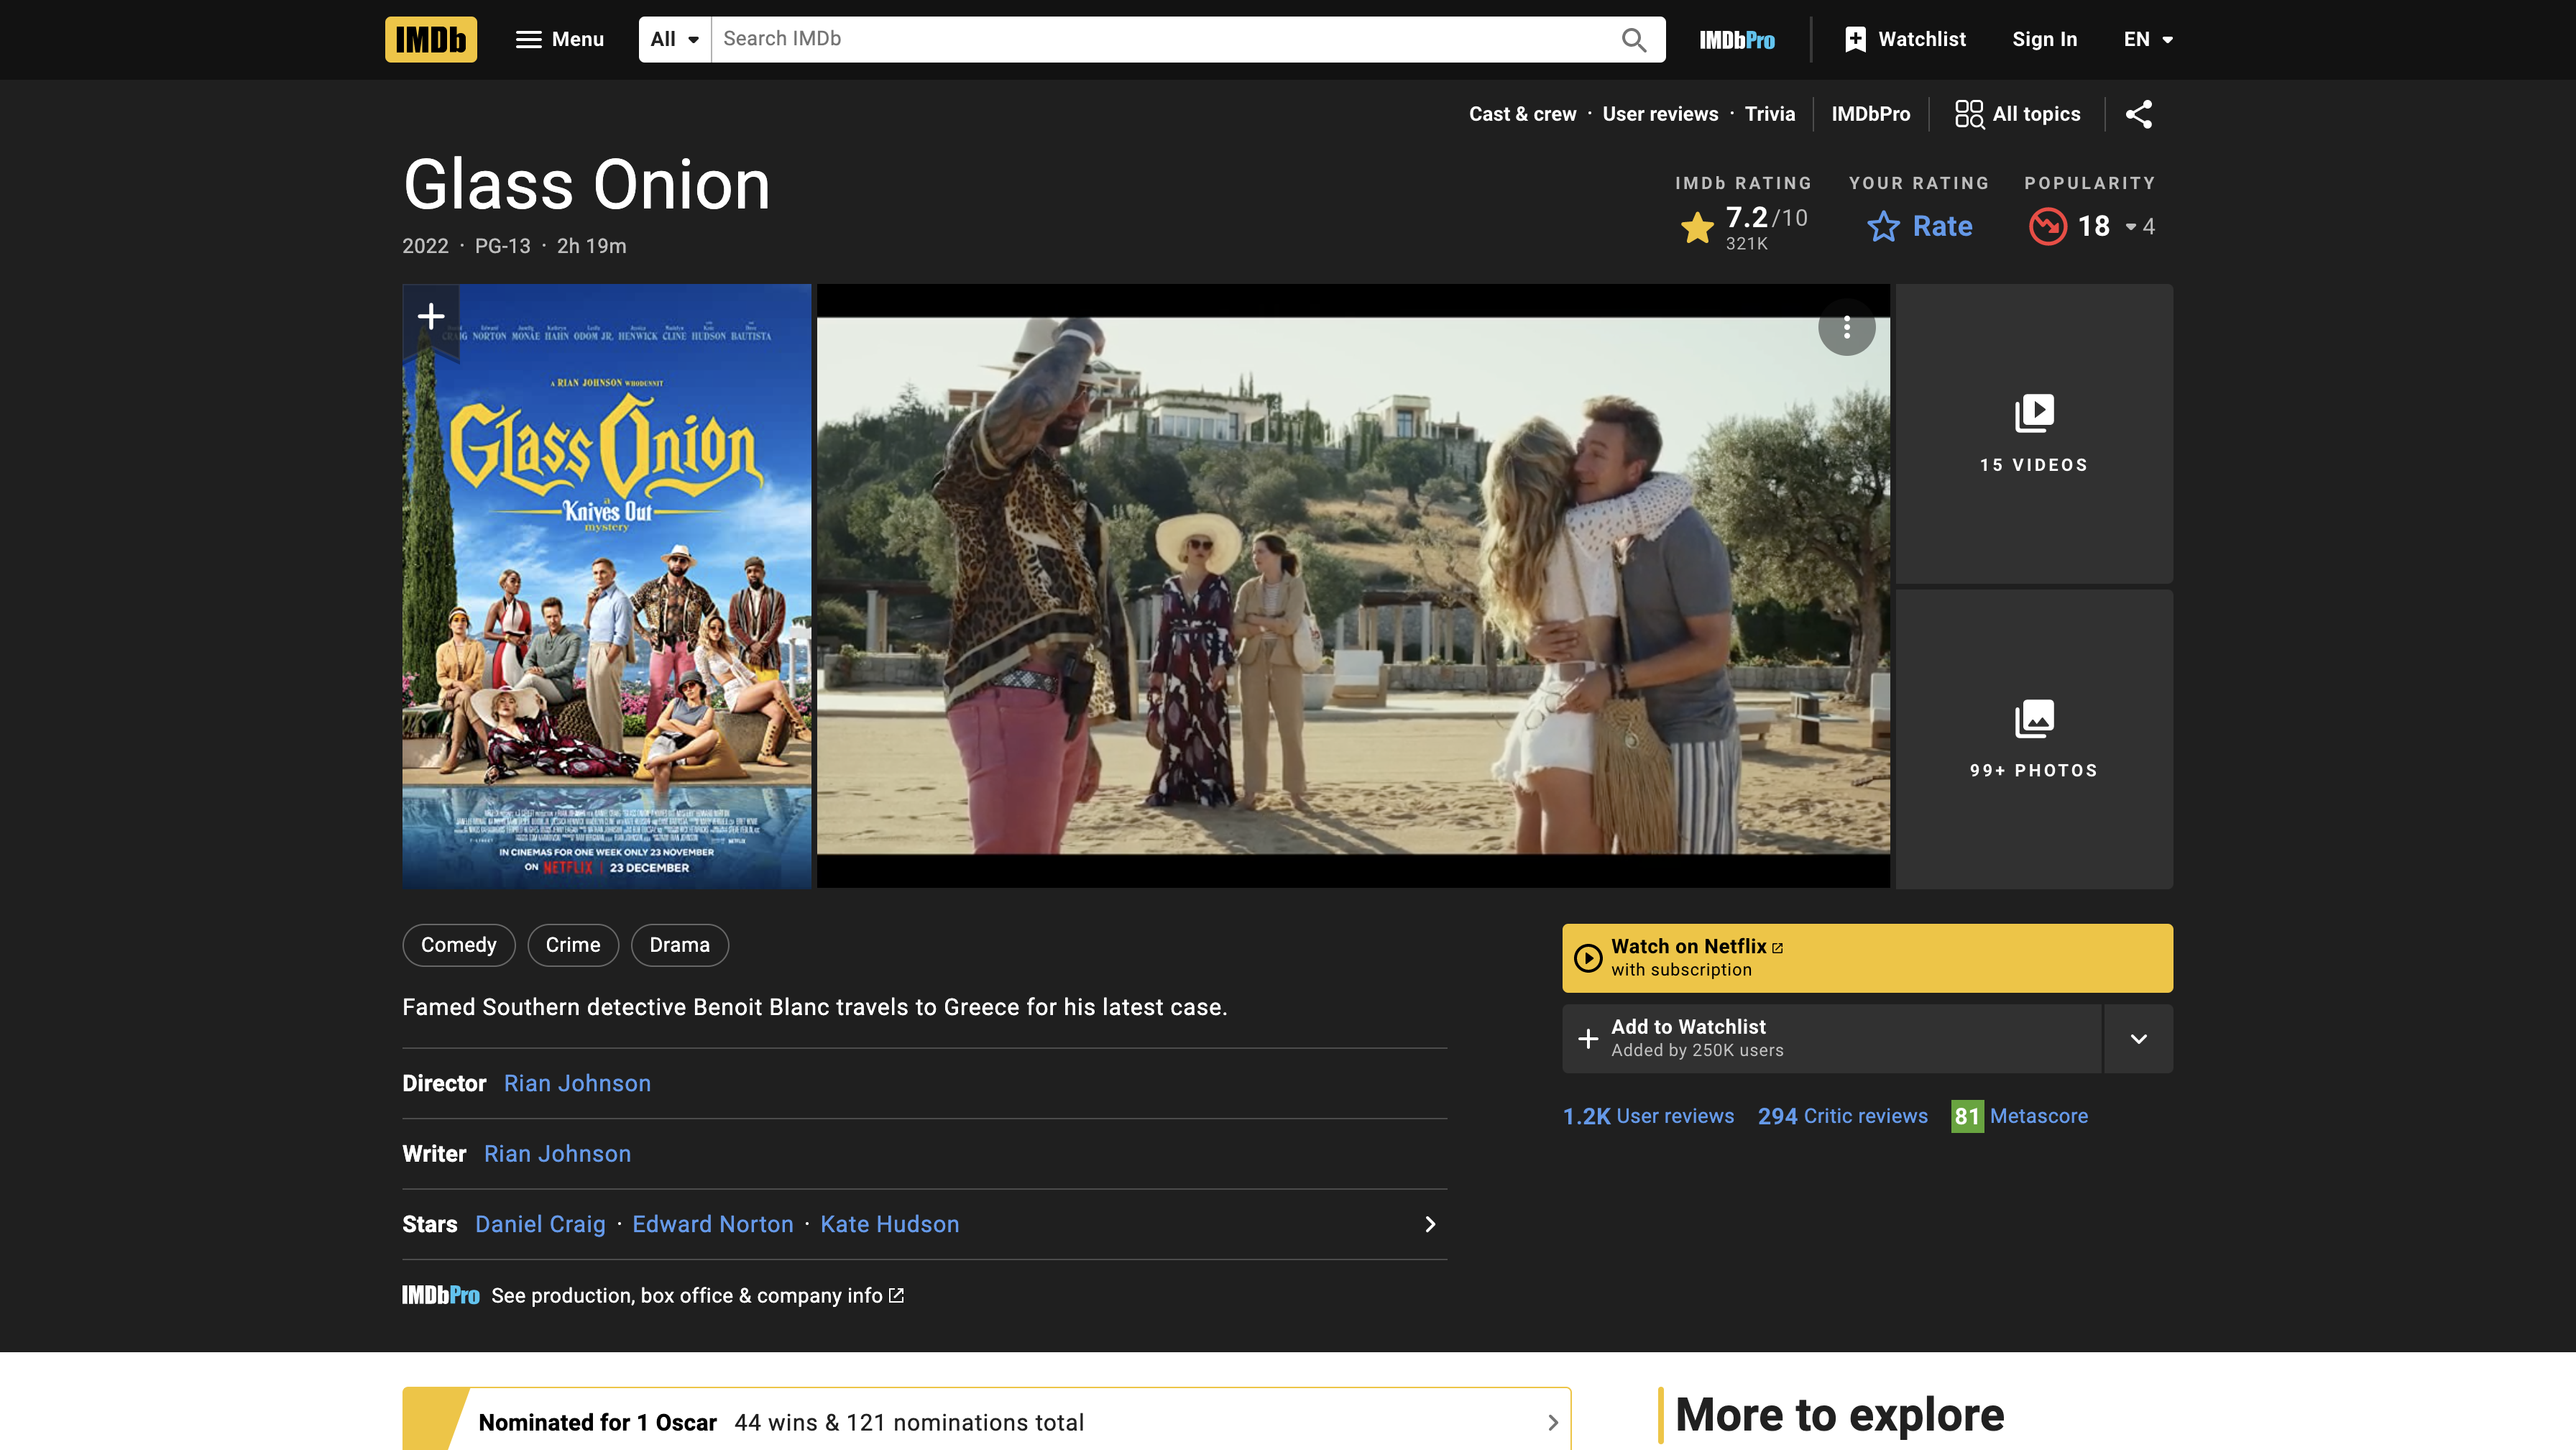
Task: Open Kate Hudson's page
Action: pos(889,1224)
